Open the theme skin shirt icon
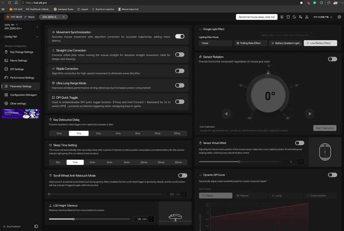Image resolution: width=344 pixels, height=231 pixels. 288,17
